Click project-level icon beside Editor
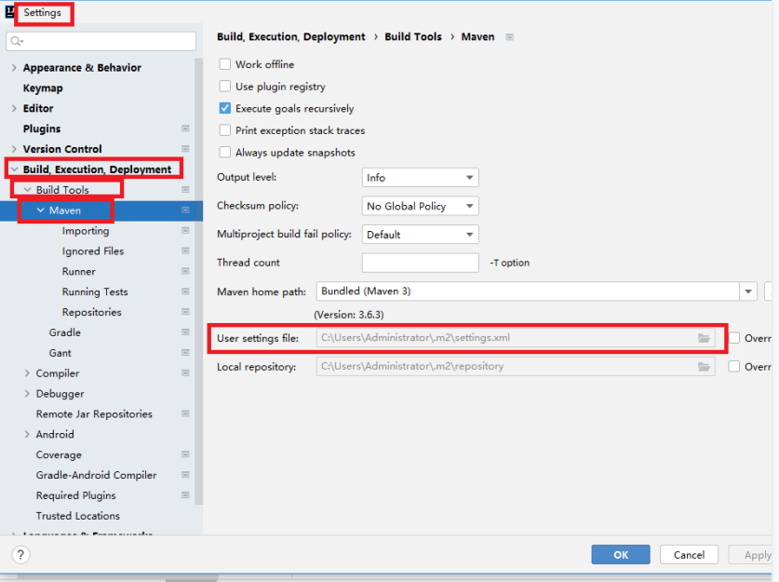 185,108
